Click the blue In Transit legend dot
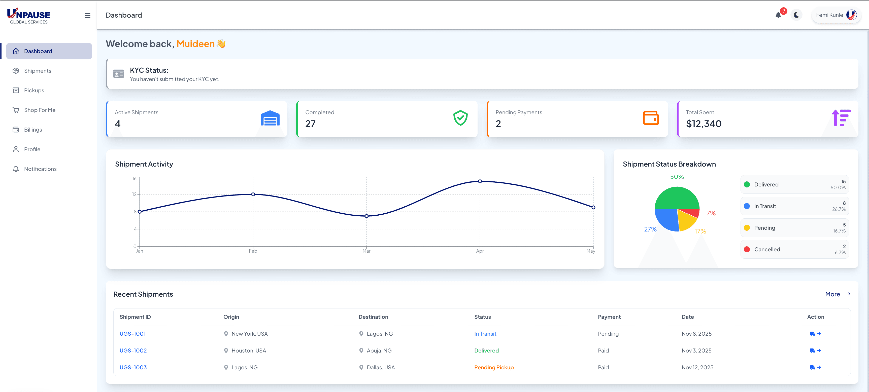This screenshot has height=392, width=869. point(747,206)
